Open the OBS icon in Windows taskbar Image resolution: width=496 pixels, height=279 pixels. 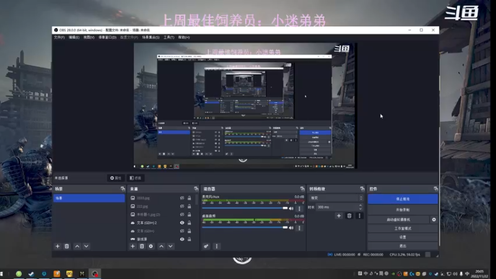click(x=95, y=273)
